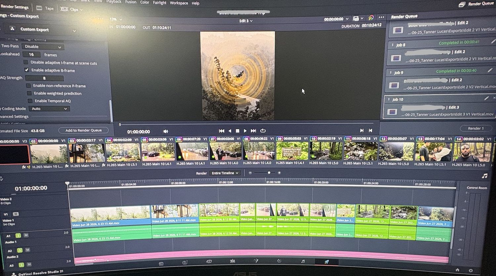Mark In point icon below viewer
Image resolution: width=496 pixels, height=276 pixels.
click(362, 130)
